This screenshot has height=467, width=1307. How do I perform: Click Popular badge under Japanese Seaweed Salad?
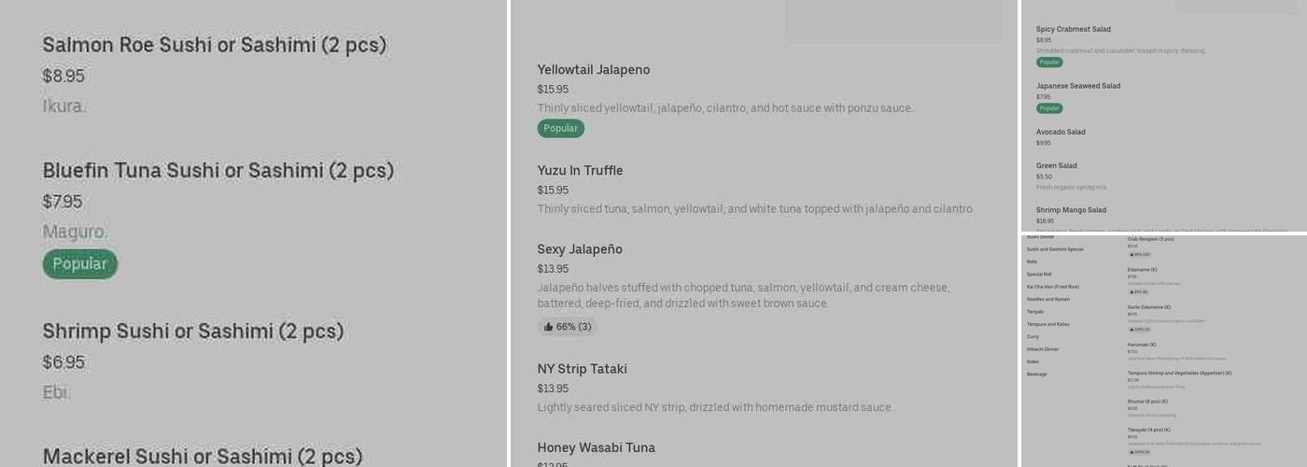[1049, 108]
